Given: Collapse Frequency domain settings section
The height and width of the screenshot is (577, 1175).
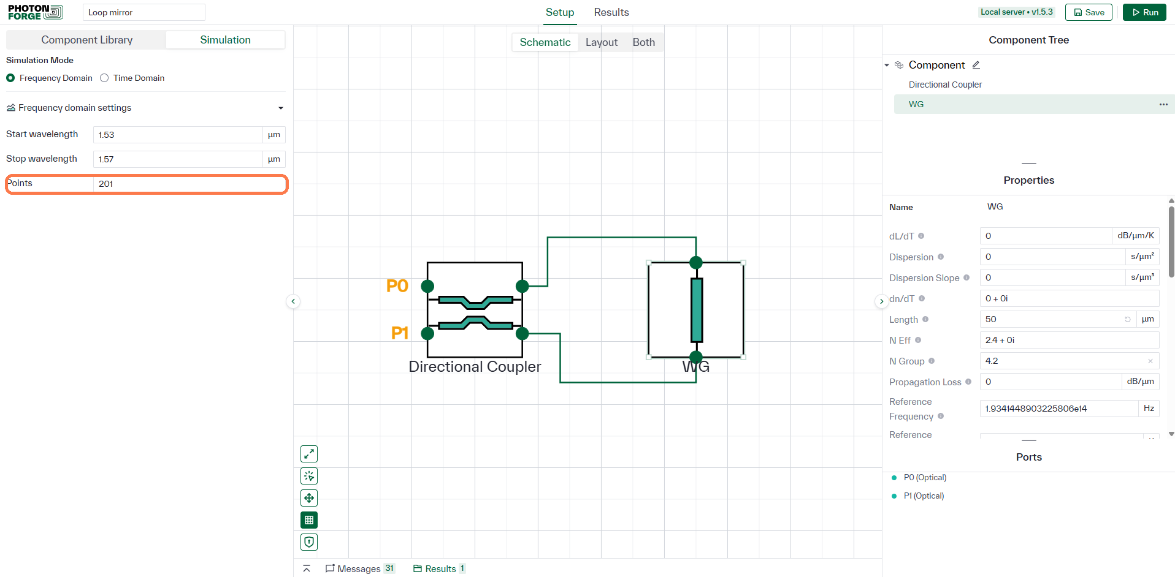Looking at the screenshot, I should coord(281,108).
